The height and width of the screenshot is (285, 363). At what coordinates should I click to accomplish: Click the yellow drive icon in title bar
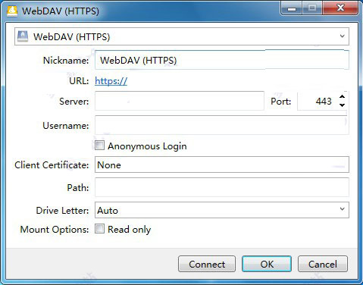point(12,11)
